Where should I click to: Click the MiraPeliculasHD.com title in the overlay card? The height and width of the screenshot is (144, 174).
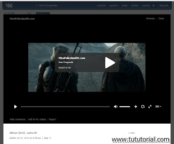(72, 58)
